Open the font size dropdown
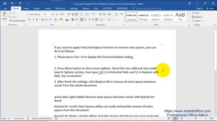Image resolution: width=217 pixels, height=122 pixels. point(50,14)
